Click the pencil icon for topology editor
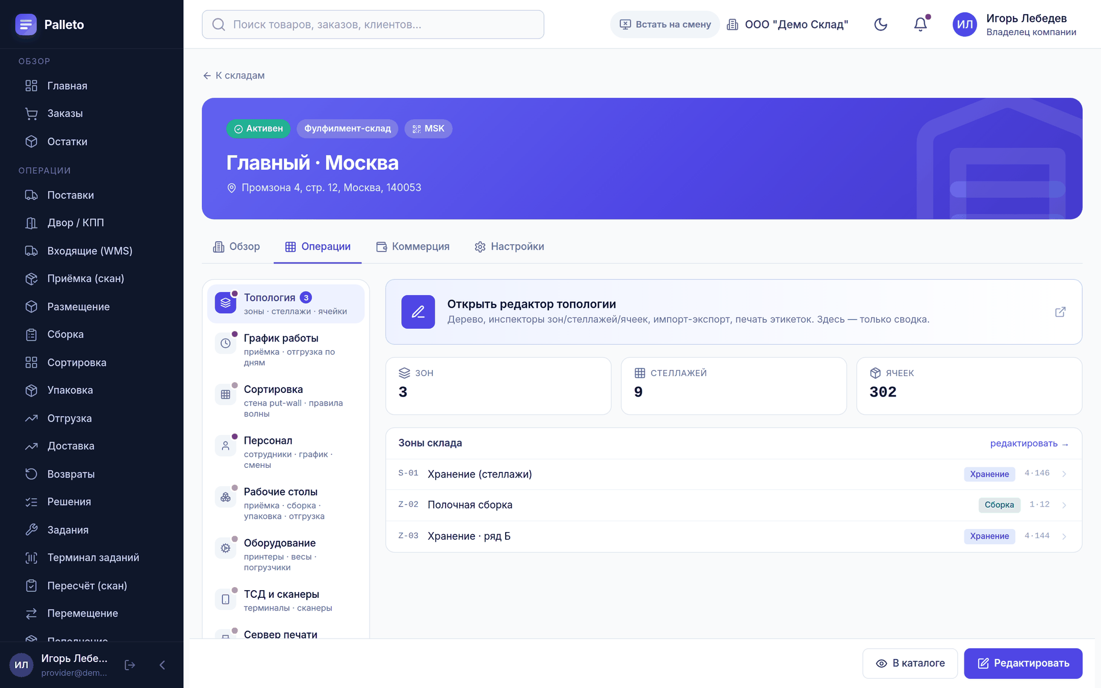Image resolution: width=1101 pixels, height=688 pixels. [x=418, y=312]
